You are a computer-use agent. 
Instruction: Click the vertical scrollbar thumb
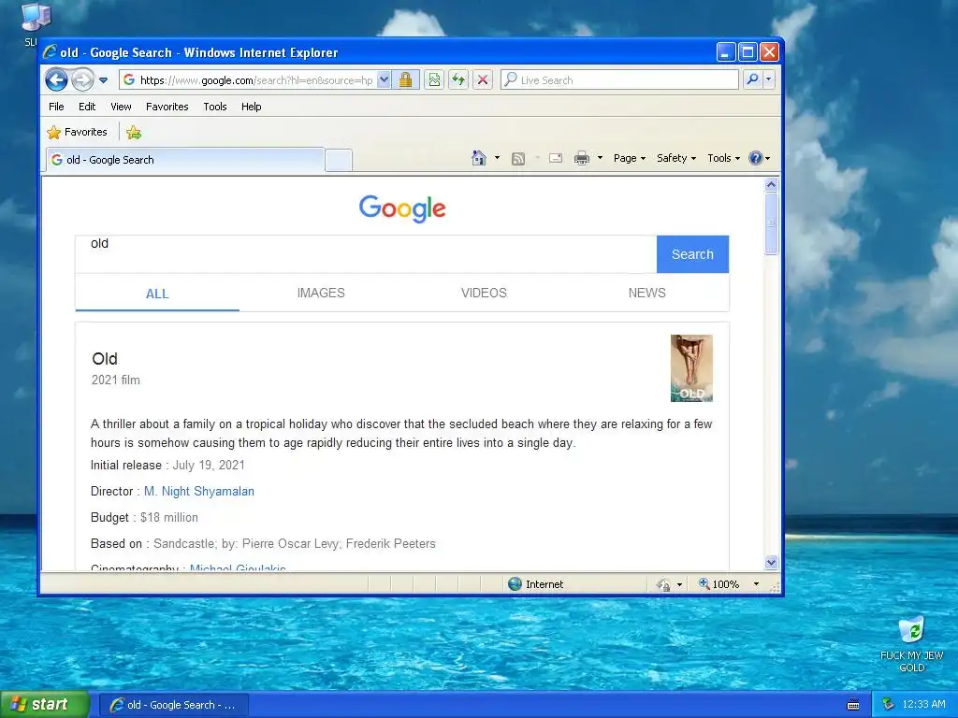click(771, 223)
